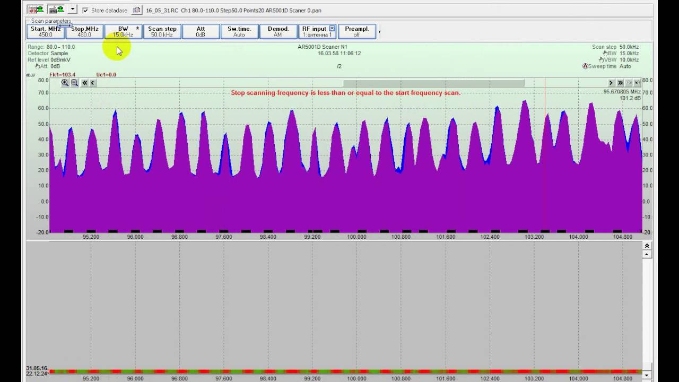
Task: Click the database file icon next to Store database
Action: (x=136, y=10)
